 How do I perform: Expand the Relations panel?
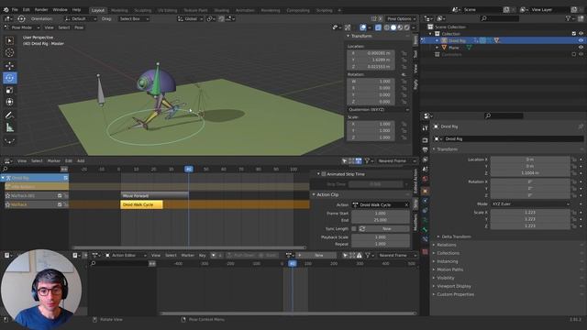[434, 245]
